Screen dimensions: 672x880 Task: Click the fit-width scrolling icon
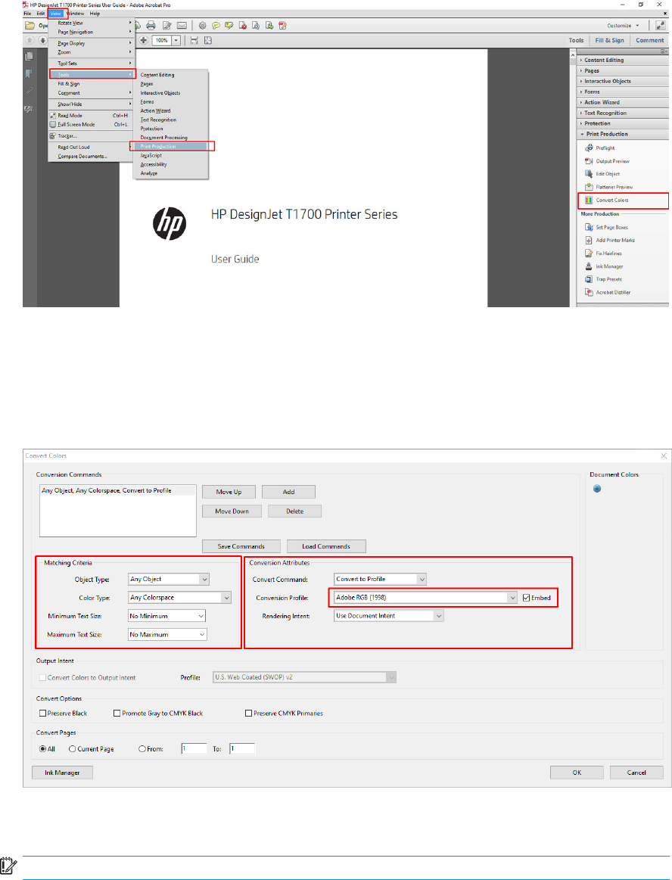pos(194,40)
